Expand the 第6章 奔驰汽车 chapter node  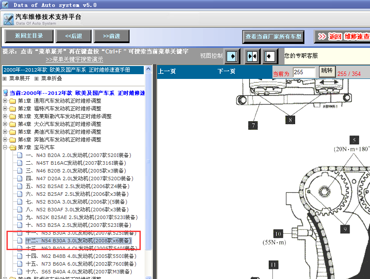(x=5, y=140)
